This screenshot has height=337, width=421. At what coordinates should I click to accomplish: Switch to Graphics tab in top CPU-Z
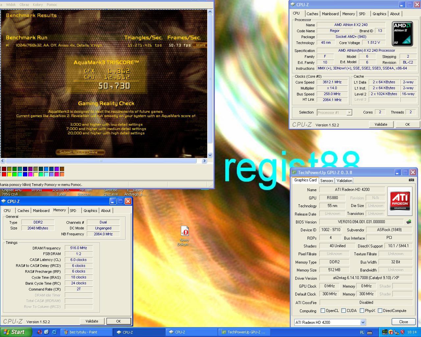pos(379,14)
